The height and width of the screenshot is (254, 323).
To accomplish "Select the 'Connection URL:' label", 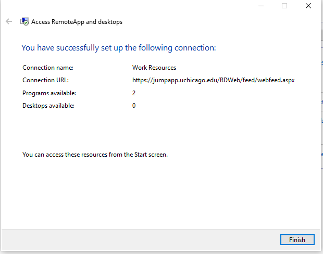I will point(46,80).
